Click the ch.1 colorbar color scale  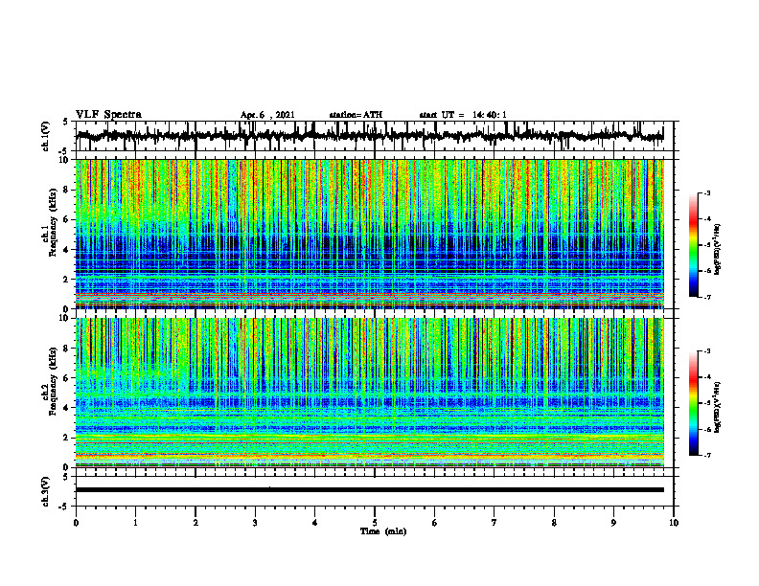click(694, 245)
